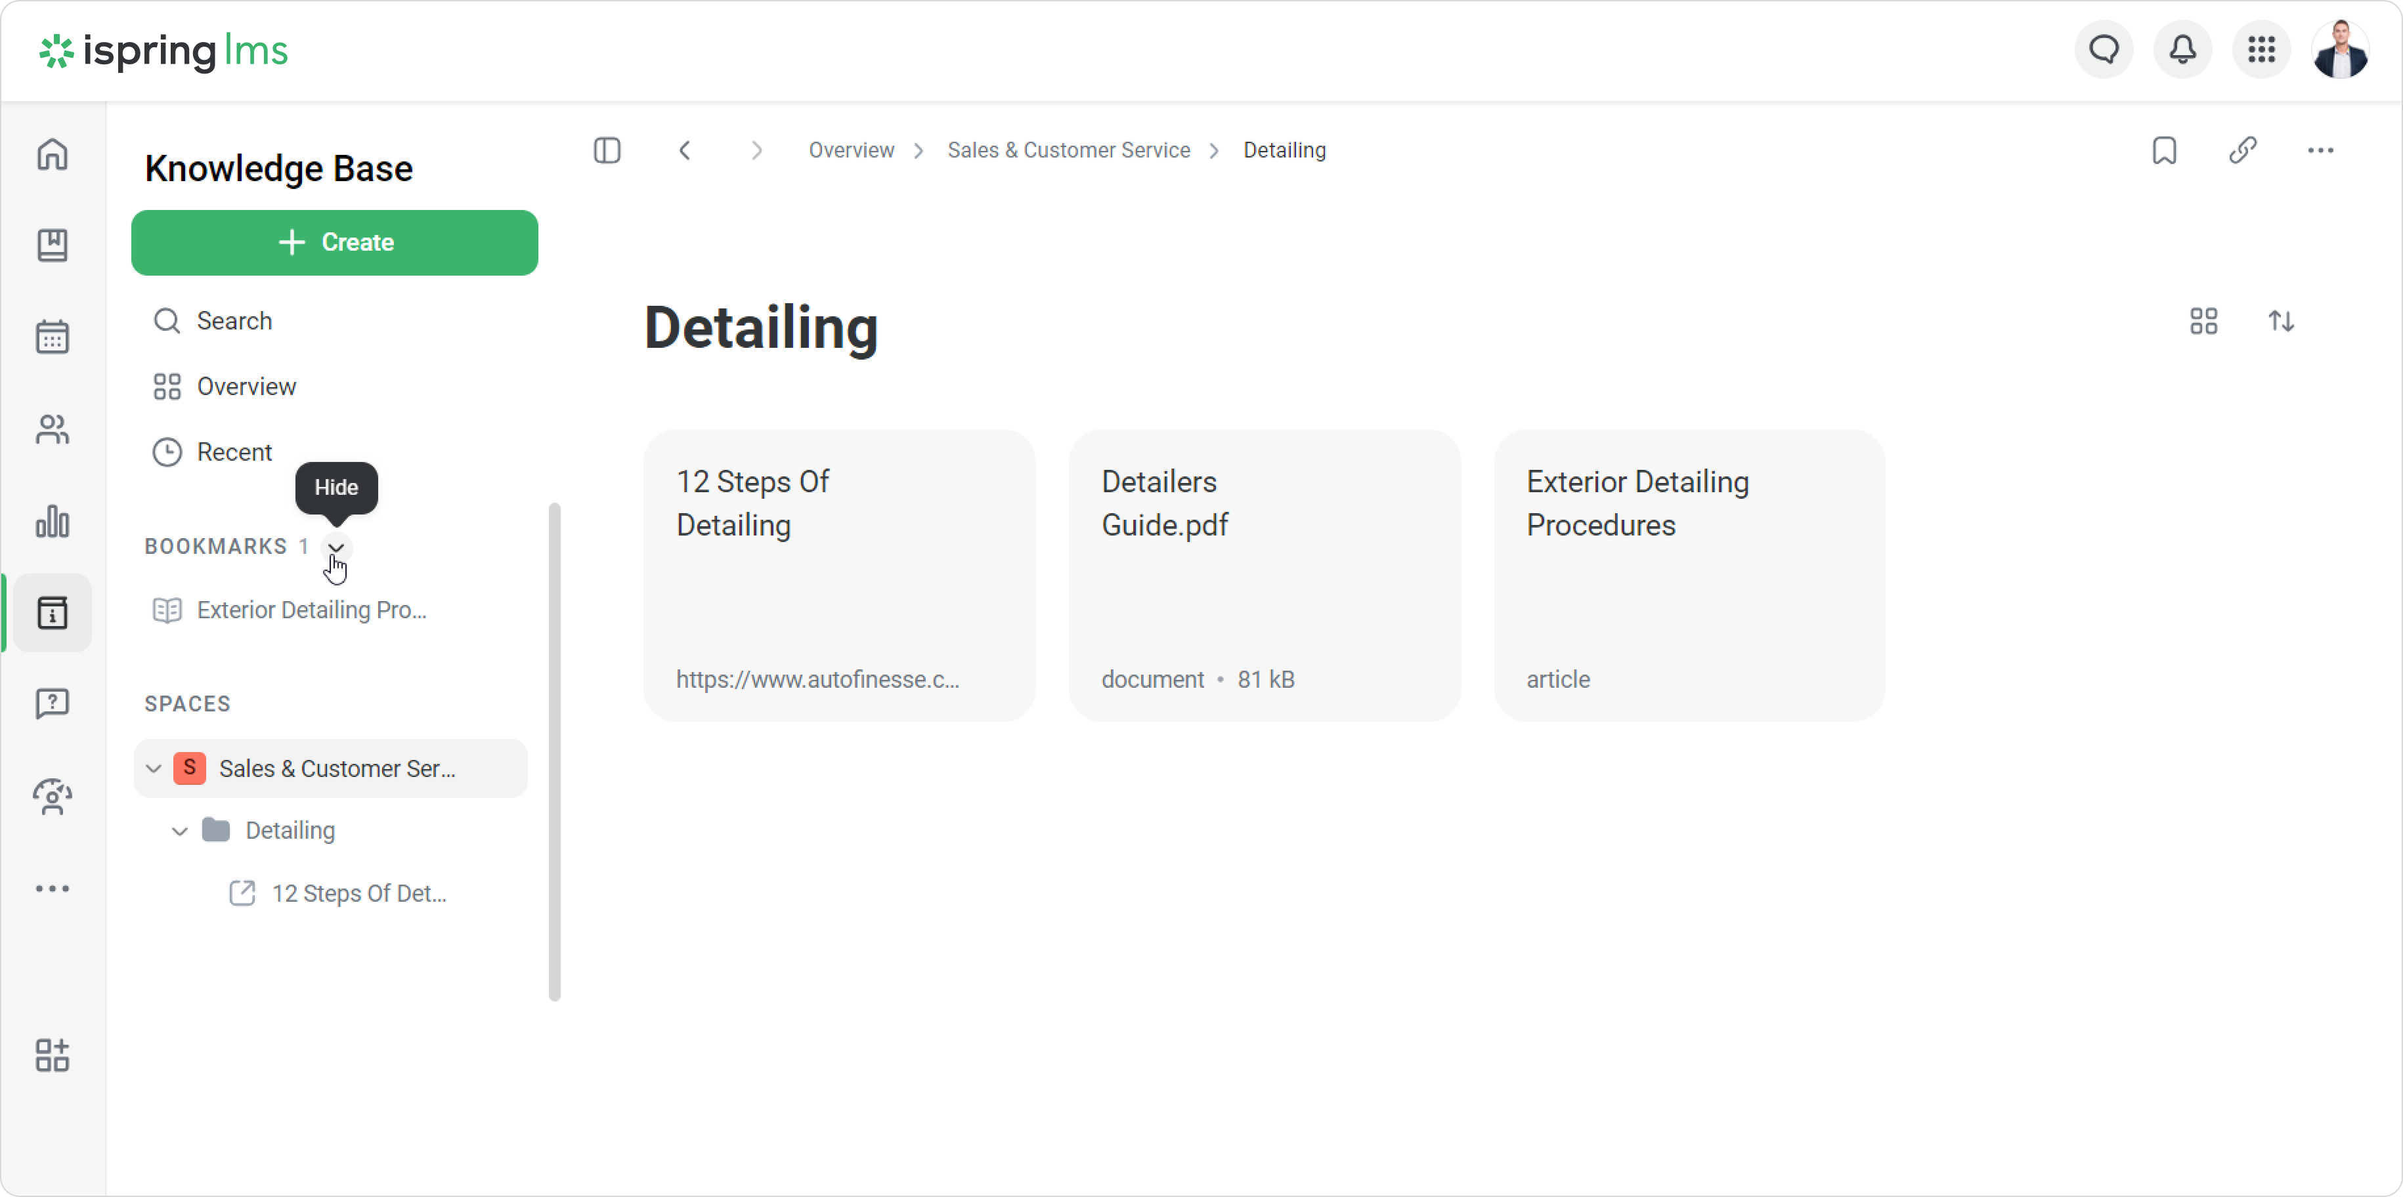The width and height of the screenshot is (2403, 1197).
Task: Open the apps grid launcher
Action: tap(2261, 49)
